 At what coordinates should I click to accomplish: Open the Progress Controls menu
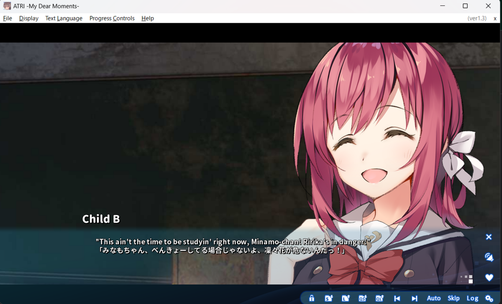point(112,18)
